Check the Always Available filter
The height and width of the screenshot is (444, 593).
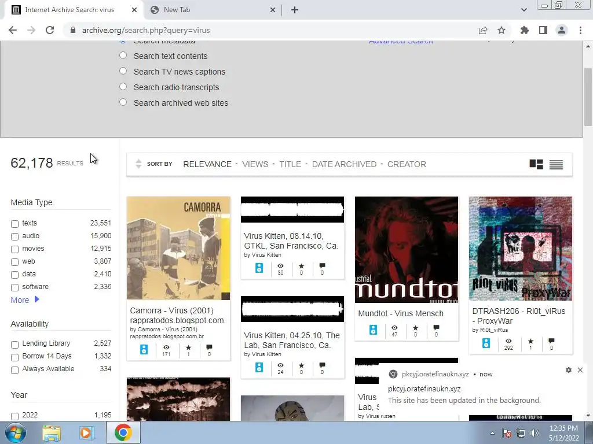click(14, 370)
